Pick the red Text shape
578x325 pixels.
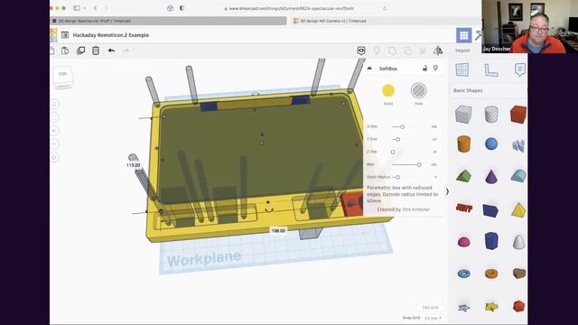464,209
